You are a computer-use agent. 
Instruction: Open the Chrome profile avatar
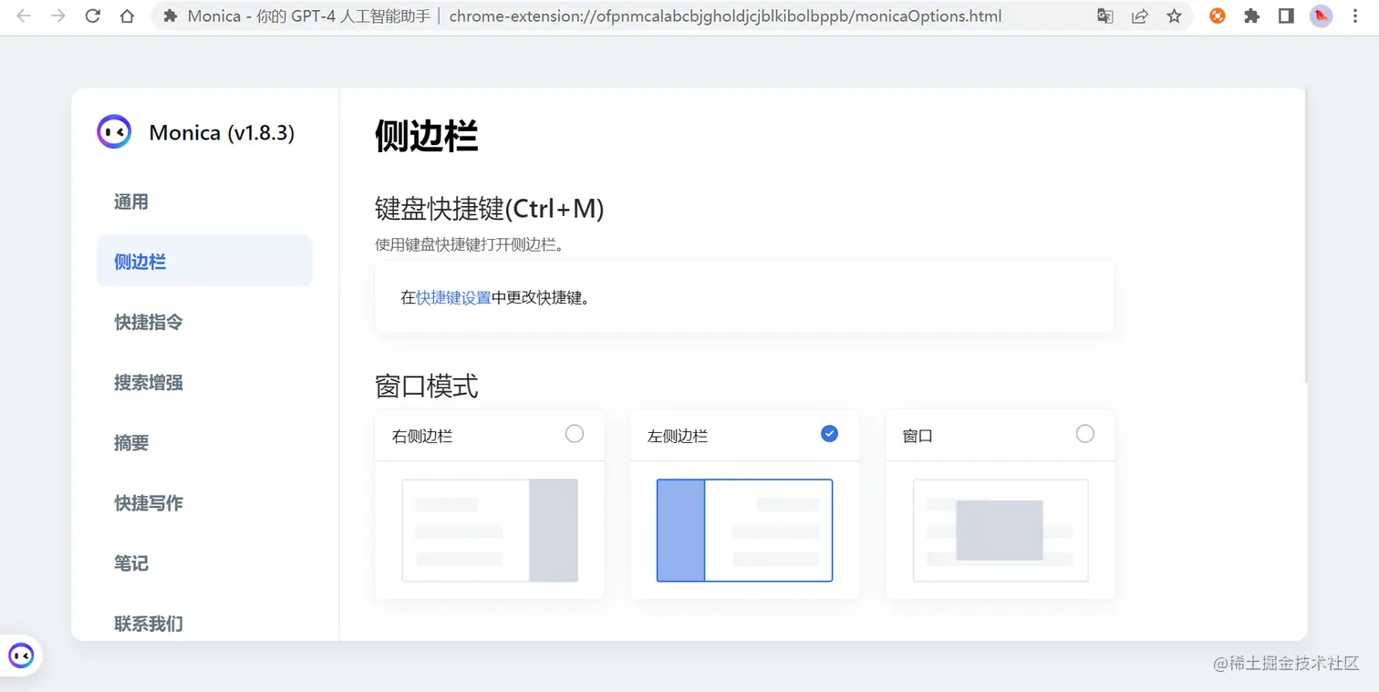pos(1321,16)
